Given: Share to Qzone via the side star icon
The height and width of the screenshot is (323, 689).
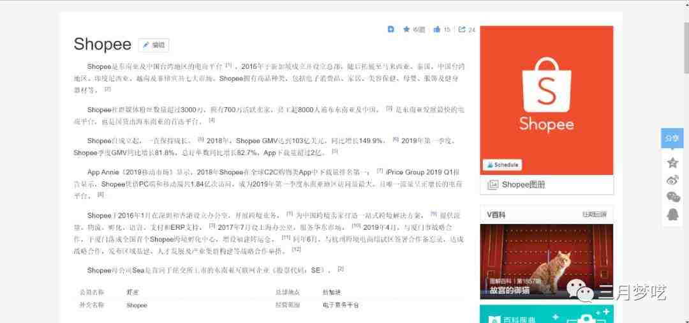Looking at the screenshot, I should click(672, 163).
